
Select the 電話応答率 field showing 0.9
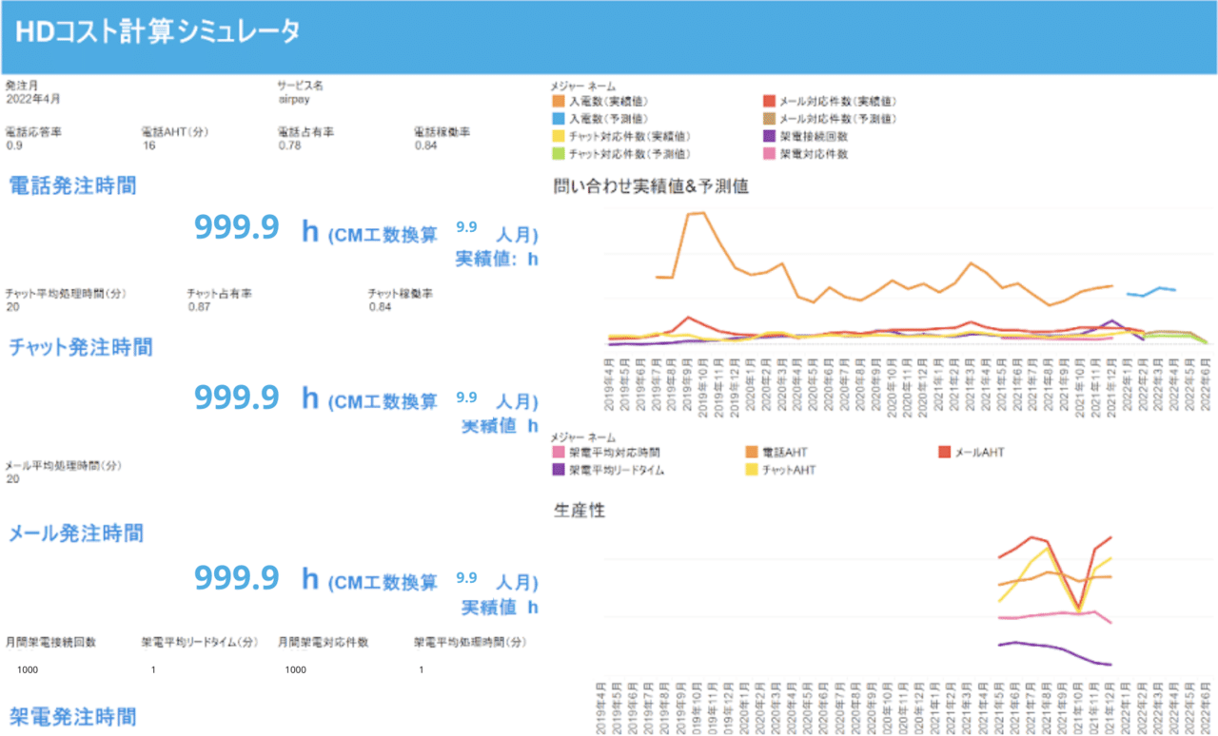click(12, 145)
